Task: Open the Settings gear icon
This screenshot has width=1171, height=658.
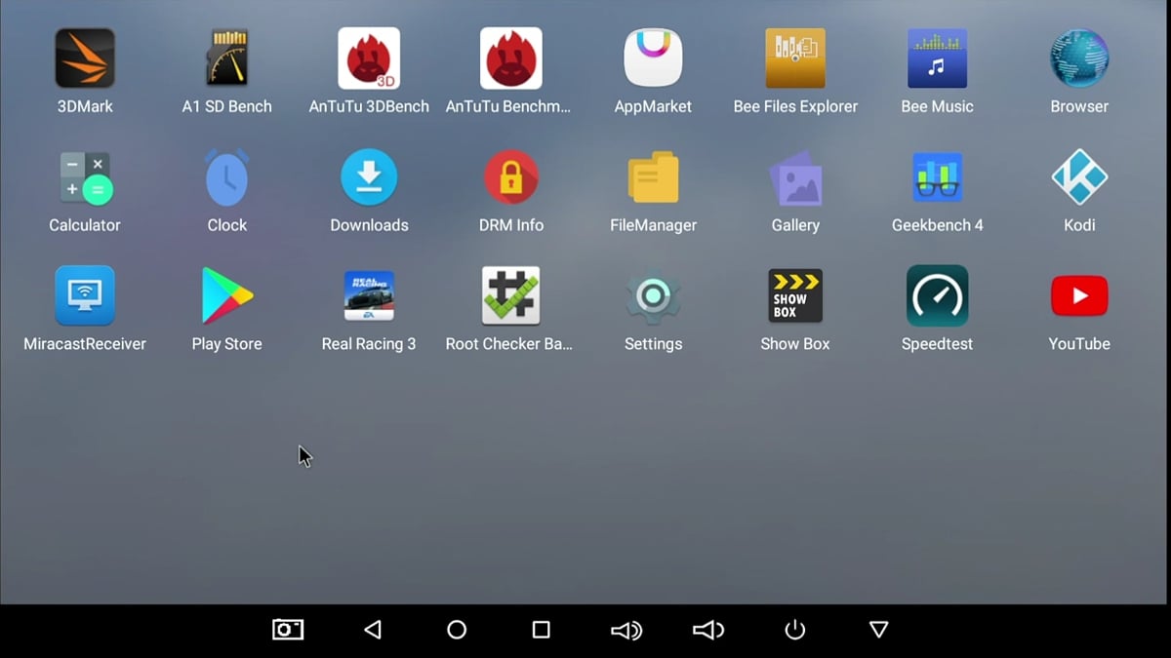Action: click(x=653, y=295)
